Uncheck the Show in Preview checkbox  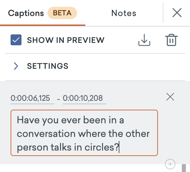click(x=16, y=40)
